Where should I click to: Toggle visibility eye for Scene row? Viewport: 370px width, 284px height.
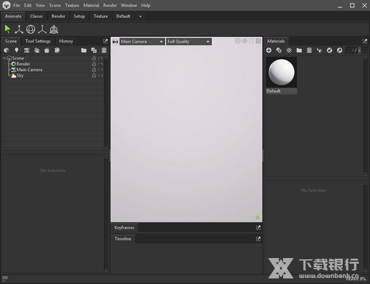coord(101,58)
